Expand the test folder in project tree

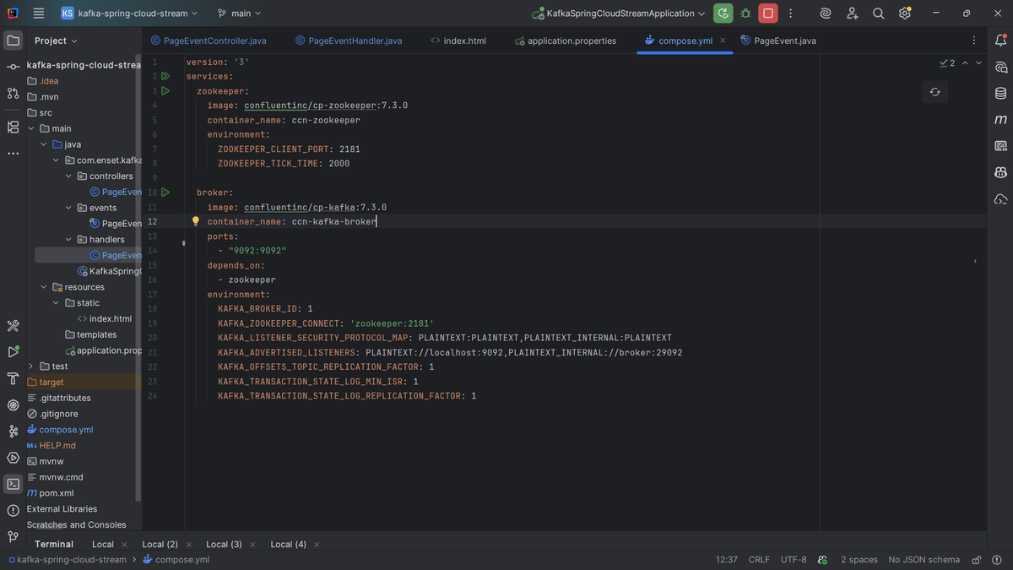31,366
